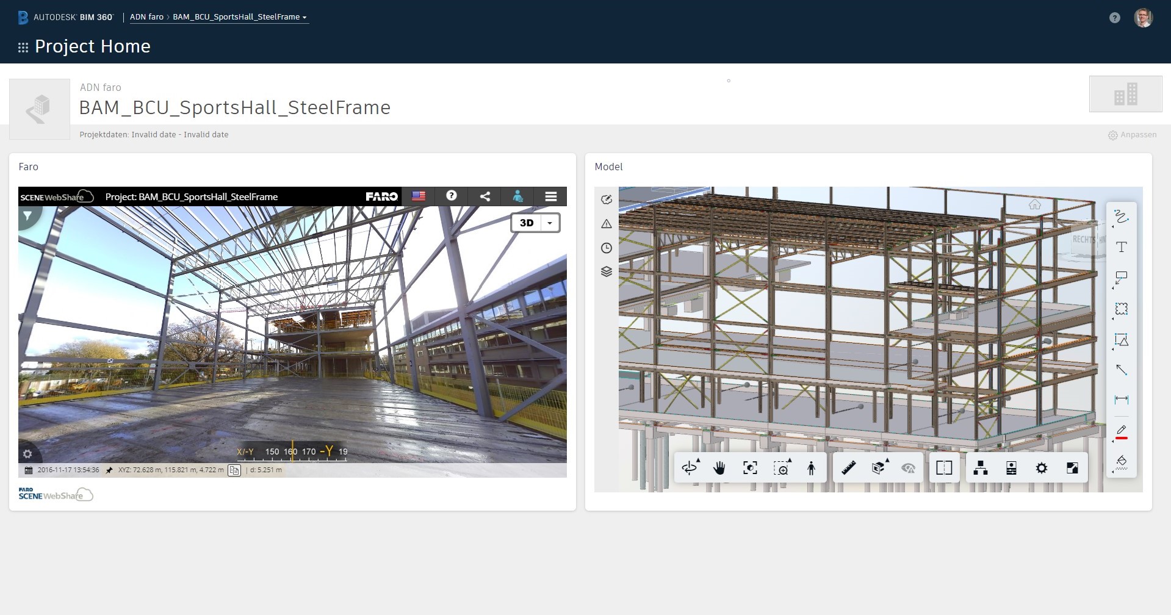1171x615 pixels.
Task: Select the Orbit tool in the model toolbar
Action: coord(690,468)
